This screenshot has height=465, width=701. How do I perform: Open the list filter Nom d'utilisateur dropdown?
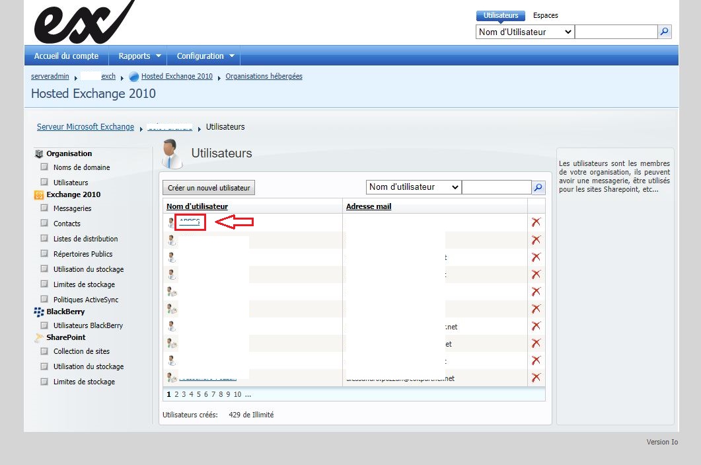[414, 187]
